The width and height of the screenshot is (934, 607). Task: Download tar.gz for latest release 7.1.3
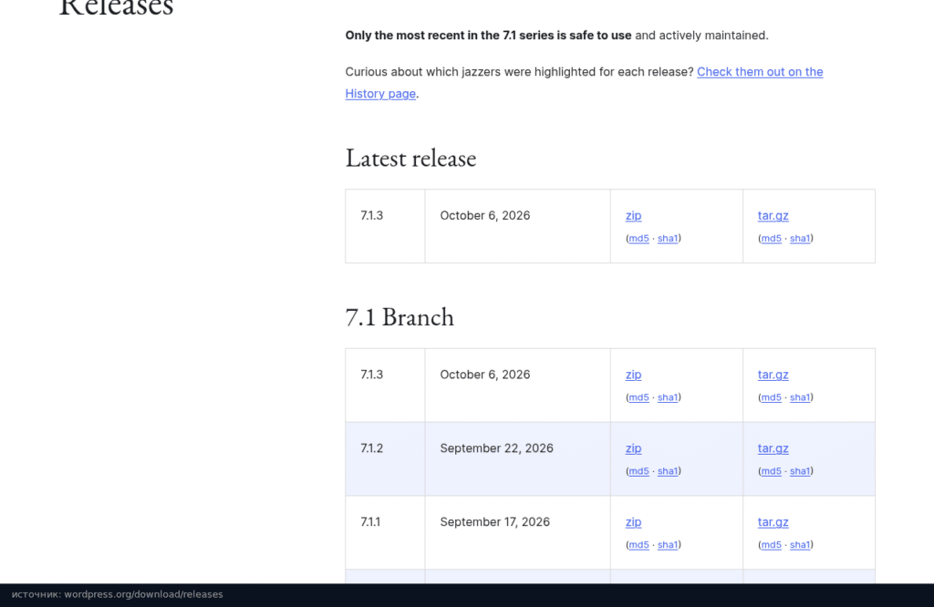click(x=773, y=215)
